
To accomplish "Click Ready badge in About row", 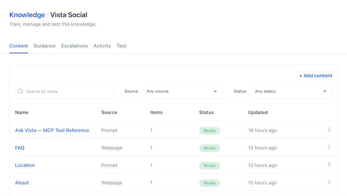I will coord(210,183).
